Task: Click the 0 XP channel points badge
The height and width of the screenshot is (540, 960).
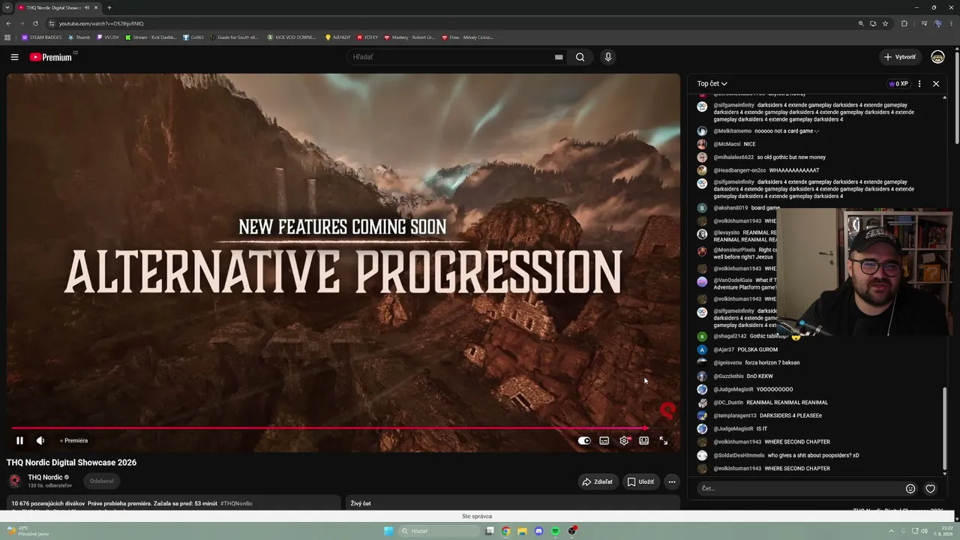Action: point(898,84)
